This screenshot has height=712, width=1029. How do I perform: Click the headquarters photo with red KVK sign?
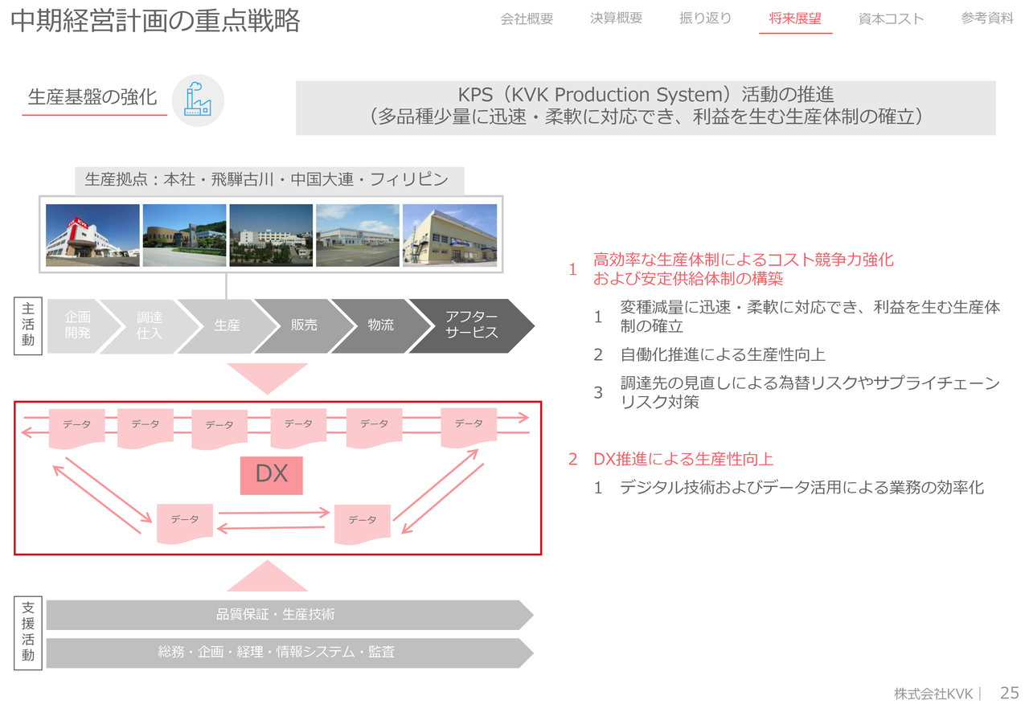point(92,235)
